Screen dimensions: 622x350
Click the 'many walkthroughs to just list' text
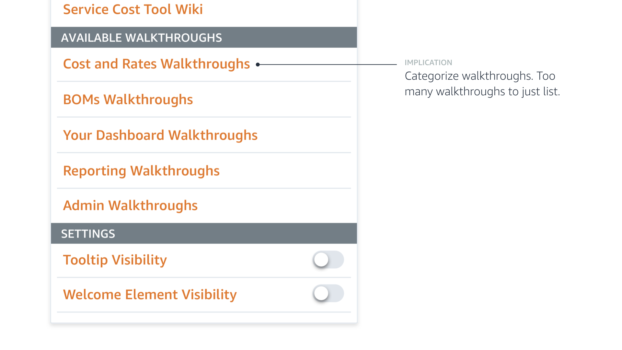(482, 92)
